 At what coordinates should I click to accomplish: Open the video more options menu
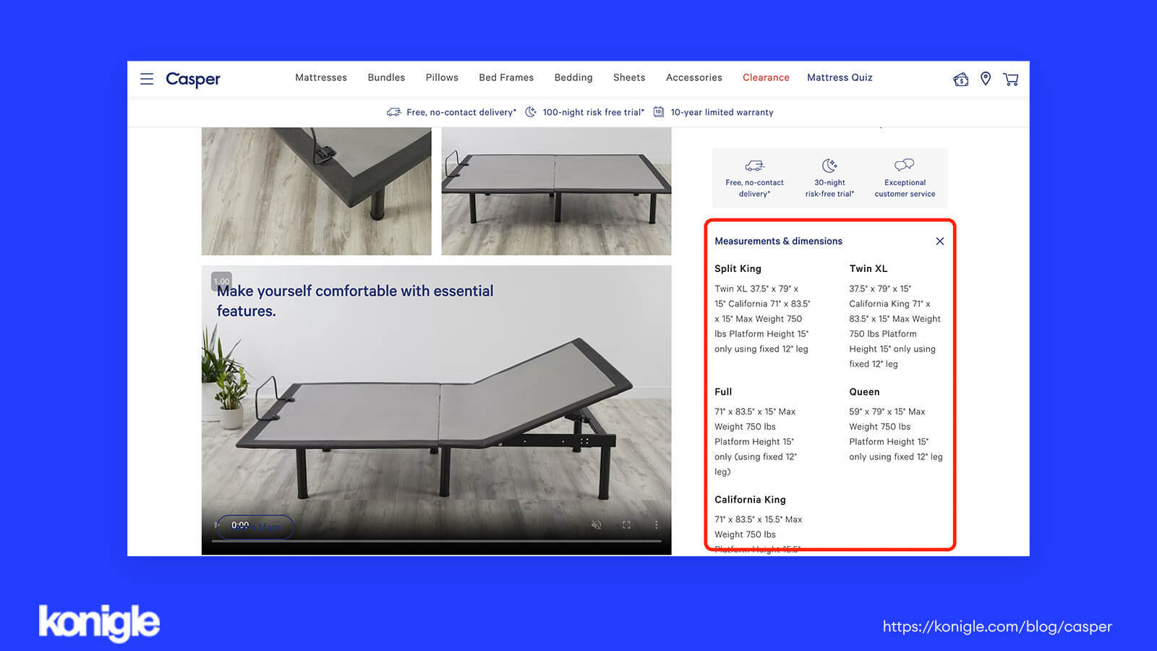pyautogui.click(x=657, y=525)
